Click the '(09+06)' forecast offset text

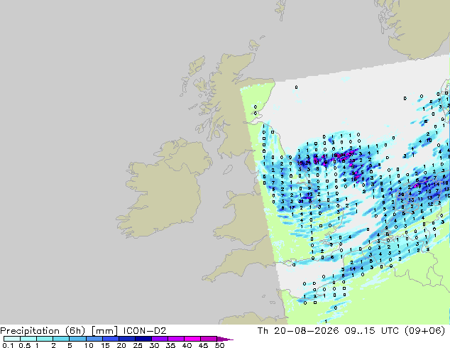click(425, 331)
